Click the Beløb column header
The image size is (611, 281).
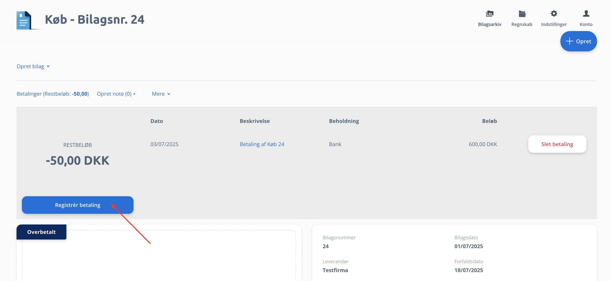click(x=489, y=121)
